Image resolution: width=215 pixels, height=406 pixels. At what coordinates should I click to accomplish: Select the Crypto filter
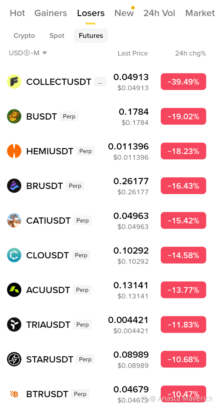[24, 36]
